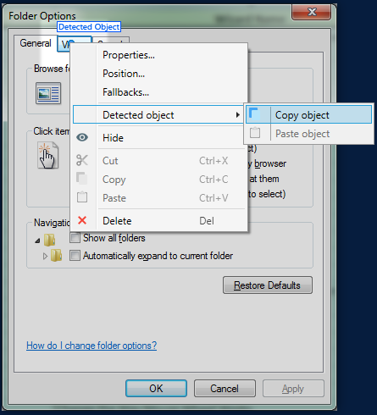Viewport: 377px width, 415px height.
Task: Click the nested folder icon in Navigation pane
Action: 57,256
